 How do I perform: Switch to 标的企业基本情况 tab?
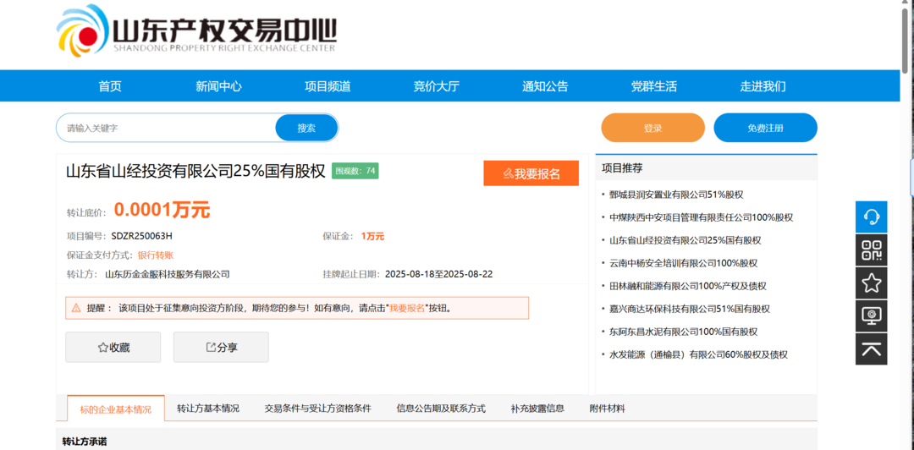tap(115, 409)
